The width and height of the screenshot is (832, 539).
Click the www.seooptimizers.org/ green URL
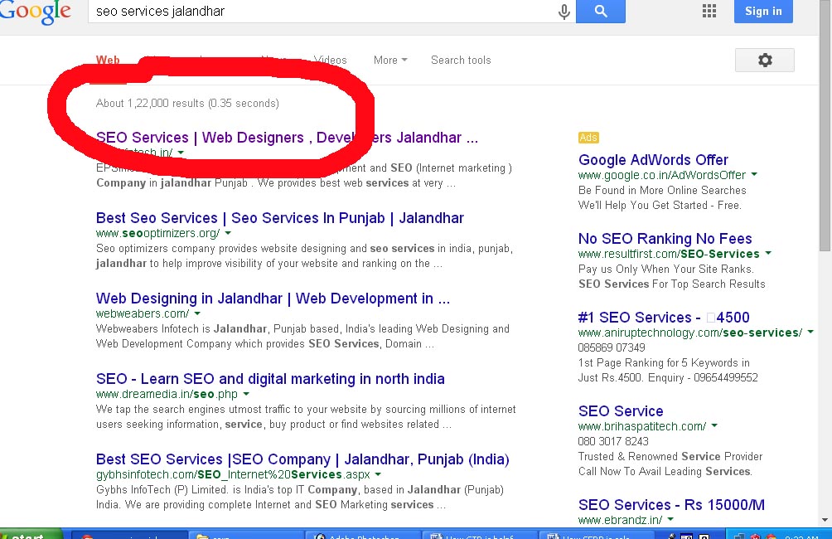pyautogui.click(x=157, y=233)
